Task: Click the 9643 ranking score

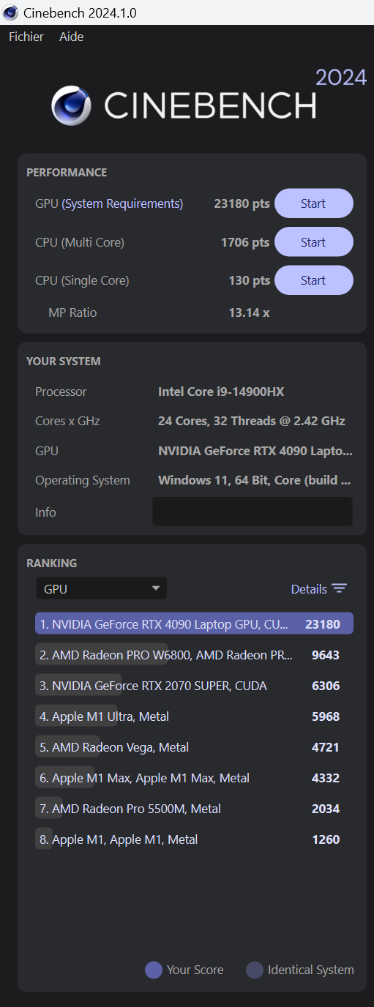Action: coord(326,655)
